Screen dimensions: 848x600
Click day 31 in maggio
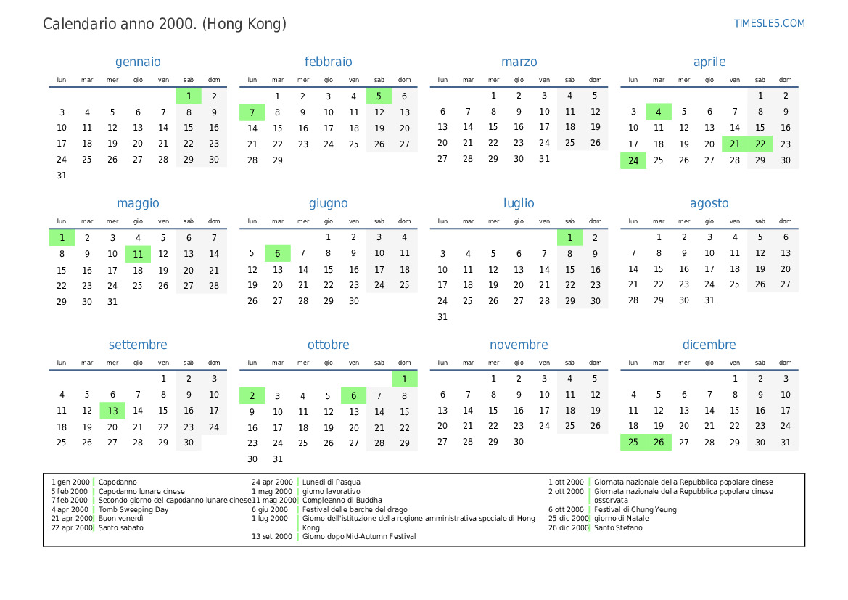click(112, 301)
